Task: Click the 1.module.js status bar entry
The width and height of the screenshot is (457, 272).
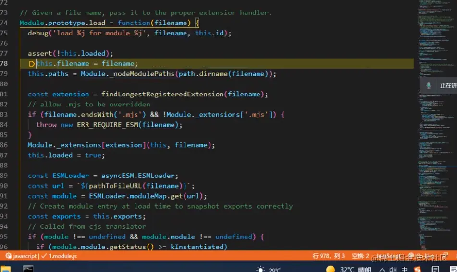Action: (59, 256)
